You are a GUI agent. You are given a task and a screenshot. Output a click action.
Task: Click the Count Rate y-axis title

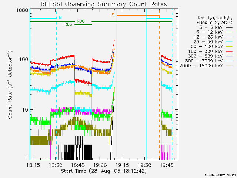(x=10, y=85)
